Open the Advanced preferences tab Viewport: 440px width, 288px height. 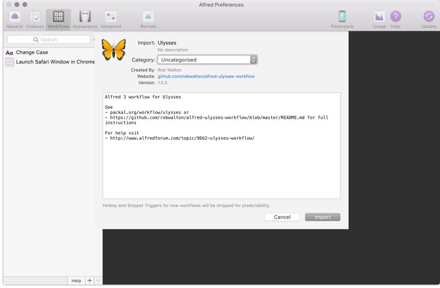tap(111, 20)
